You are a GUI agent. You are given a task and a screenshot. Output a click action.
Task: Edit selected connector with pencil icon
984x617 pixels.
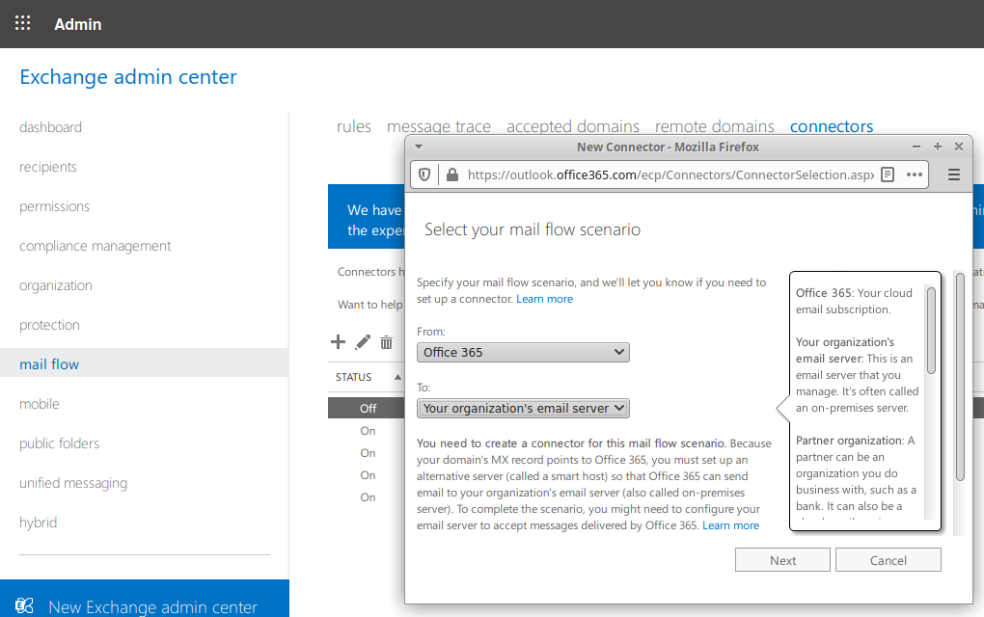pos(363,341)
